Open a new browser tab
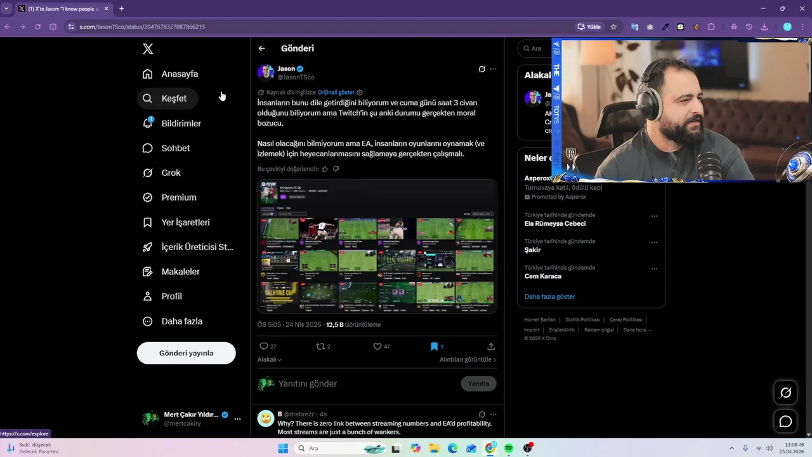Image resolution: width=812 pixels, height=457 pixels. click(121, 8)
